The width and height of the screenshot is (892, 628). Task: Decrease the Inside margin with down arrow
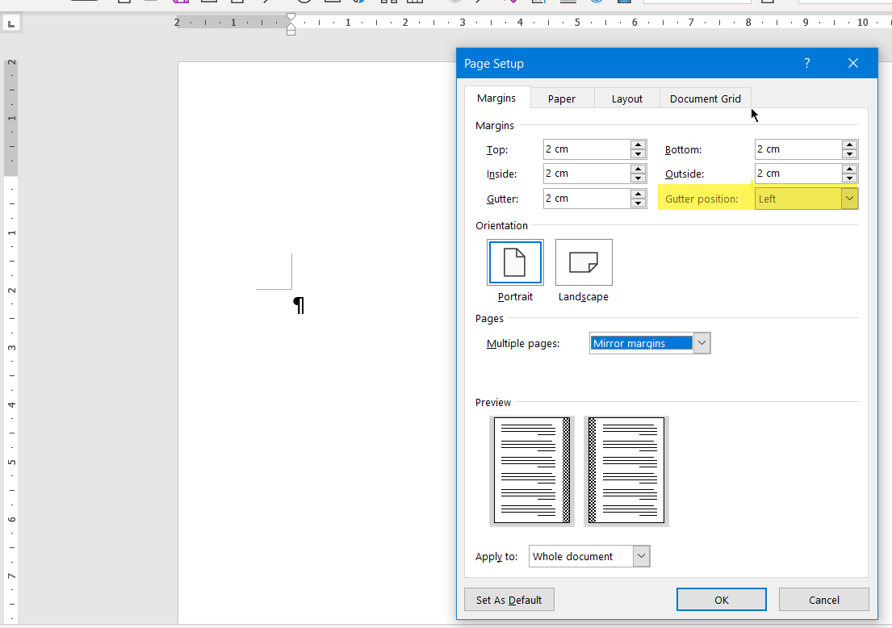(x=639, y=178)
